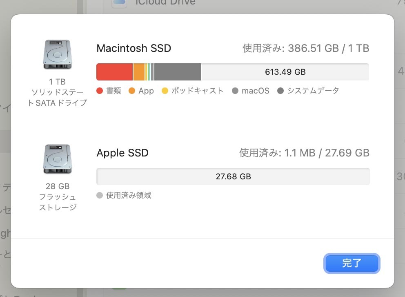Click the システムデータ category legend dot
Viewport: 405px width, 297px height.
click(x=280, y=91)
